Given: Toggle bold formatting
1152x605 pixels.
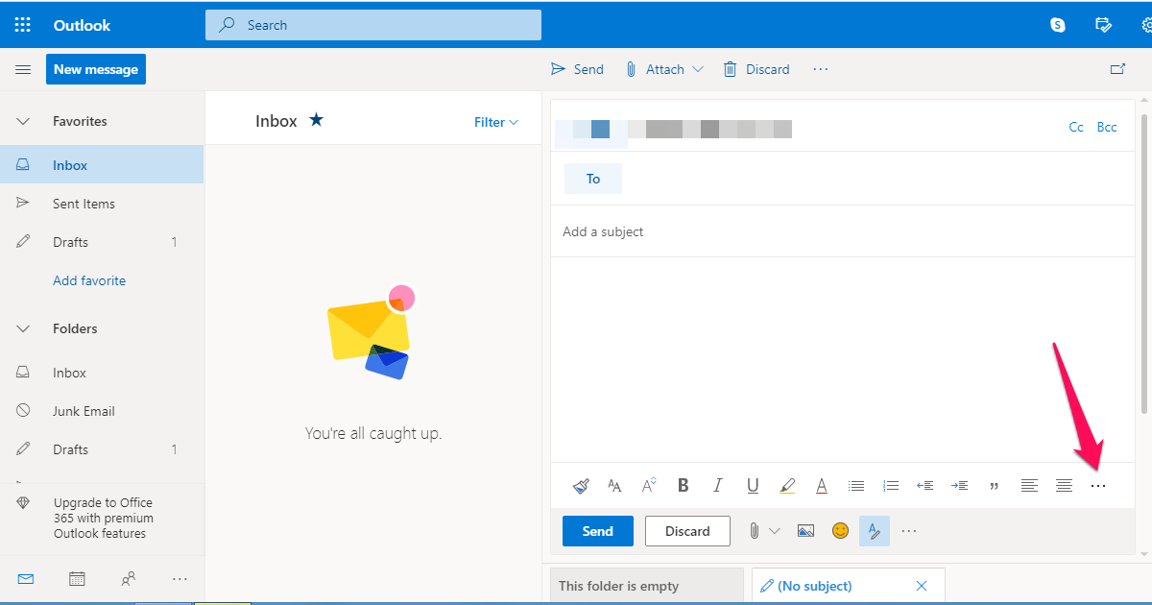Looking at the screenshot, I should [x=684, y=486].
